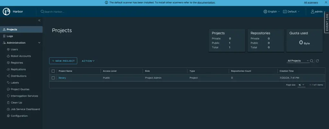Click the Registries cube icon
The height and width of the screenshot is (129, 329).
(8, 63)
